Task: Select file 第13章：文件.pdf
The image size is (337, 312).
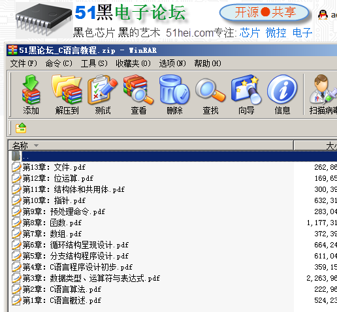Action: point(54,167)
